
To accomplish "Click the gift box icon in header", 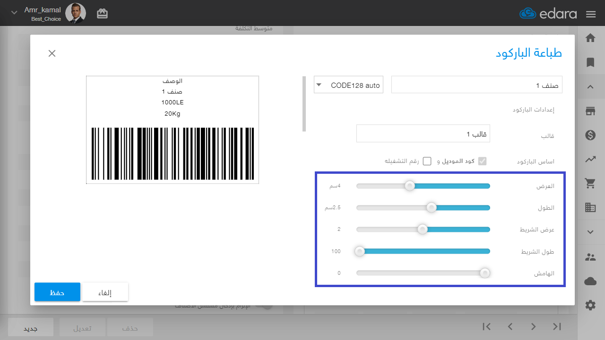I will pyautogui.click(x=103, y=14).
